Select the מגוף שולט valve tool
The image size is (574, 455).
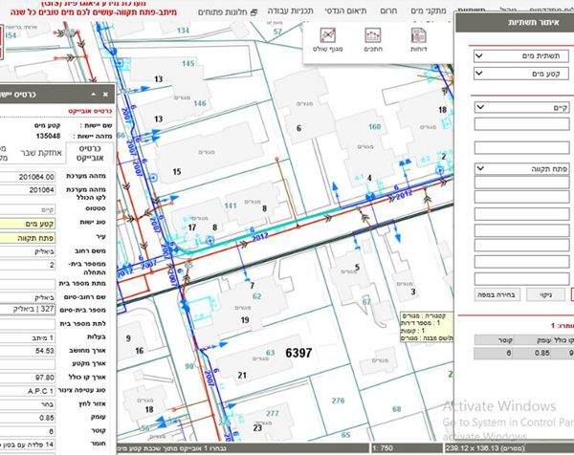point(327,38)
